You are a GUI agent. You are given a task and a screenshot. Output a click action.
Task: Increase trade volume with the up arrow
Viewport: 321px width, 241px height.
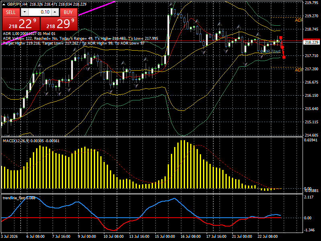(55, 12)
